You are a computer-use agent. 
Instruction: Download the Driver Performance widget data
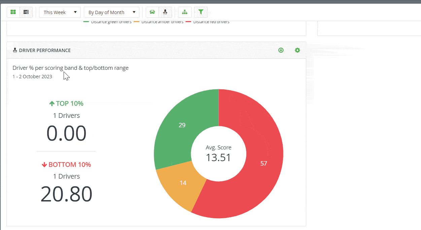click(x=281, y=50)
